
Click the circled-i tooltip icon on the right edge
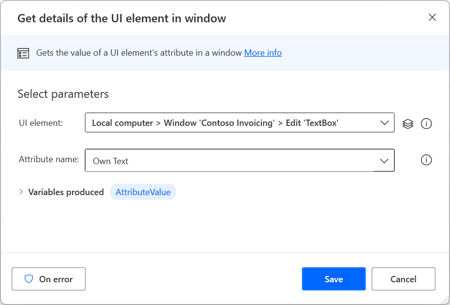click(x=427, y=123)
